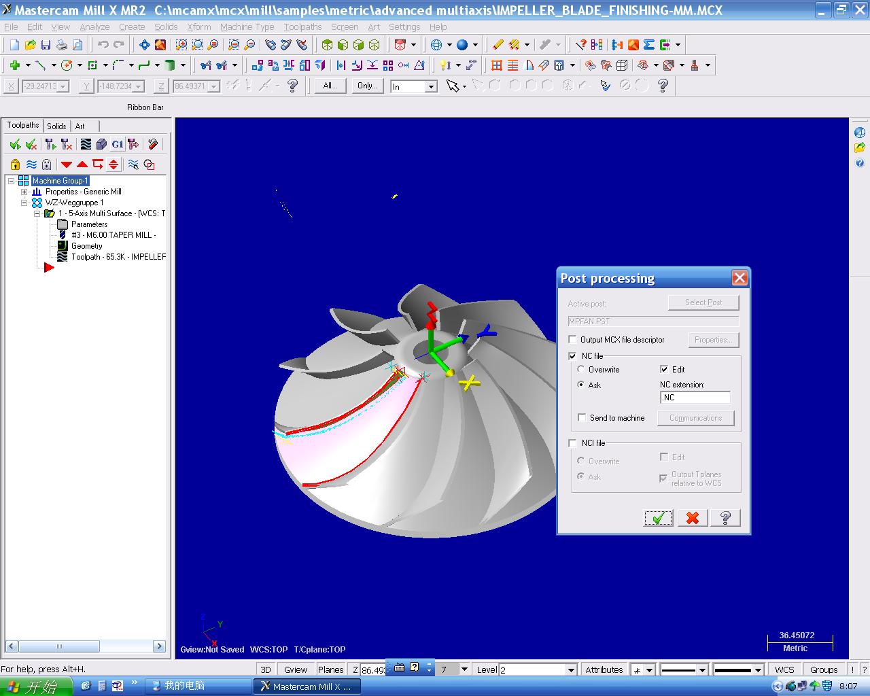The image size is (870, 696).
Task: Enable the NCI file checkbox
Action: click(572, 443)
